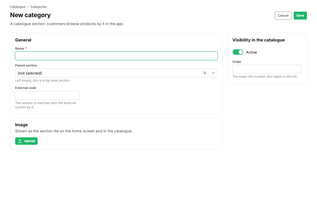Click the Save button
The height and width of the screenshot is (224, 317).
(300, 16)
